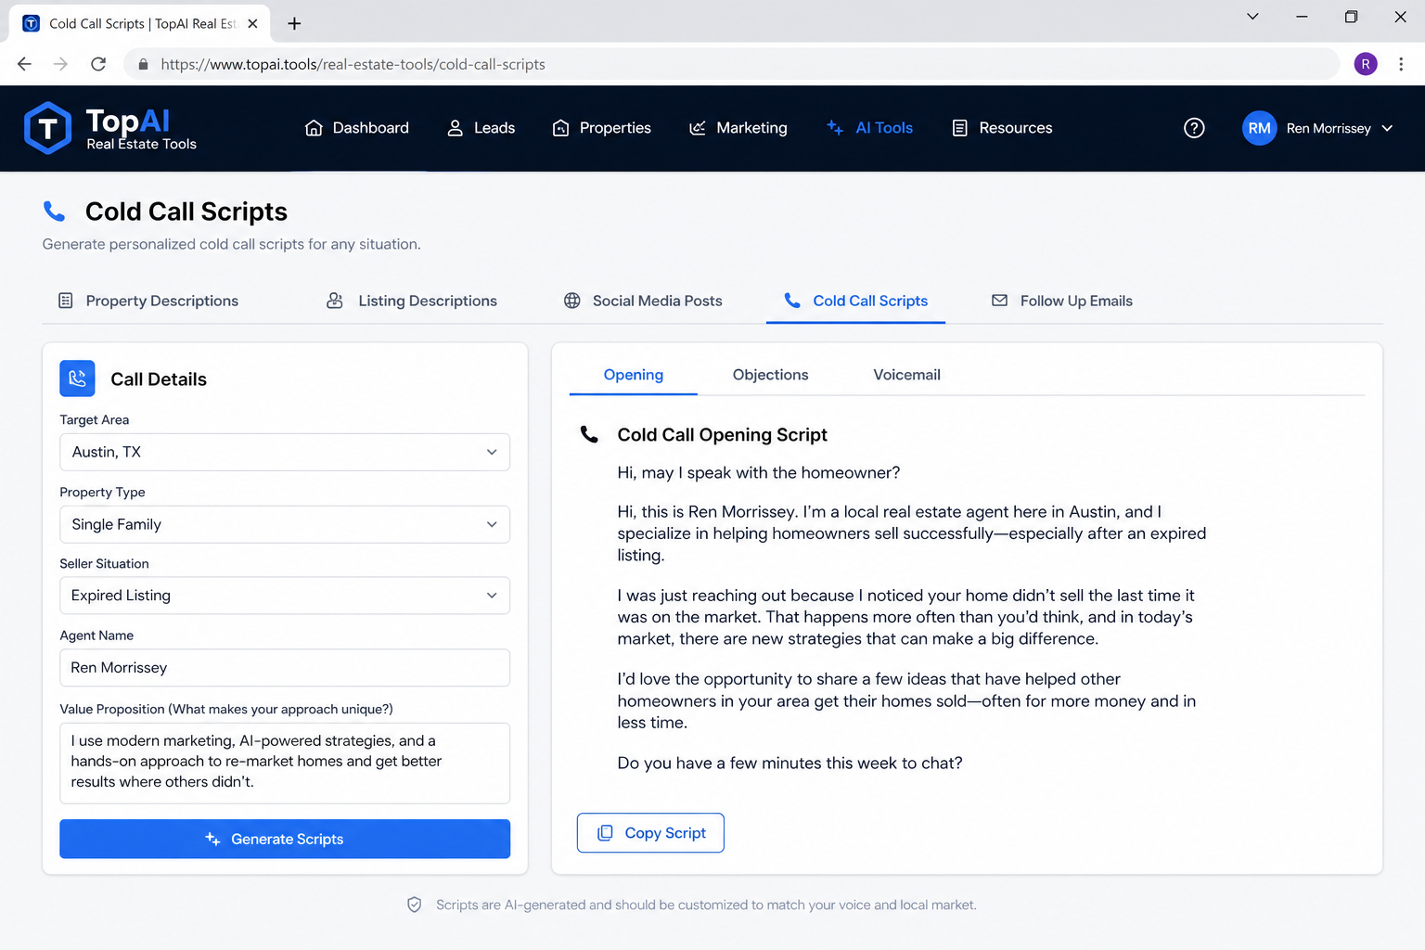The height and width of the screenshot is (950, 1425).
Task: Click the Dashboard home icon
Action: (314, 128)
